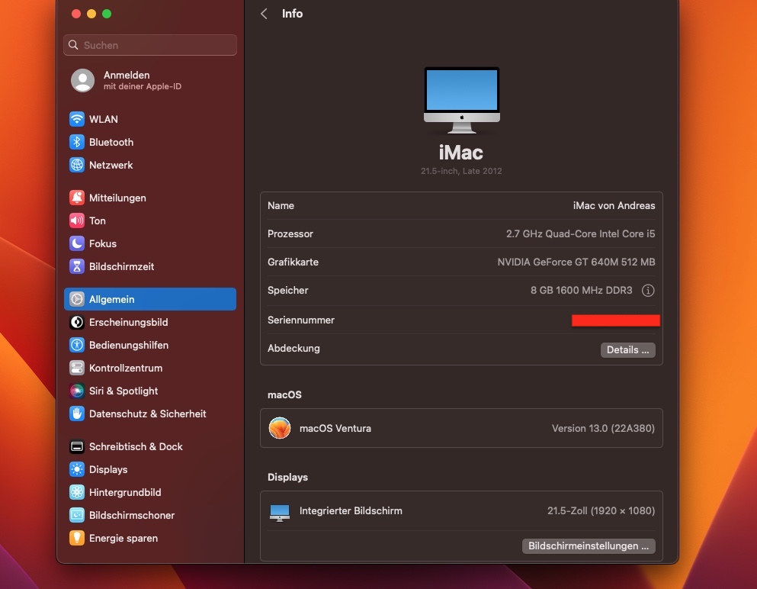Click the Allgemein gear icon
Screen dimensions: 757x589
(77, 299)
